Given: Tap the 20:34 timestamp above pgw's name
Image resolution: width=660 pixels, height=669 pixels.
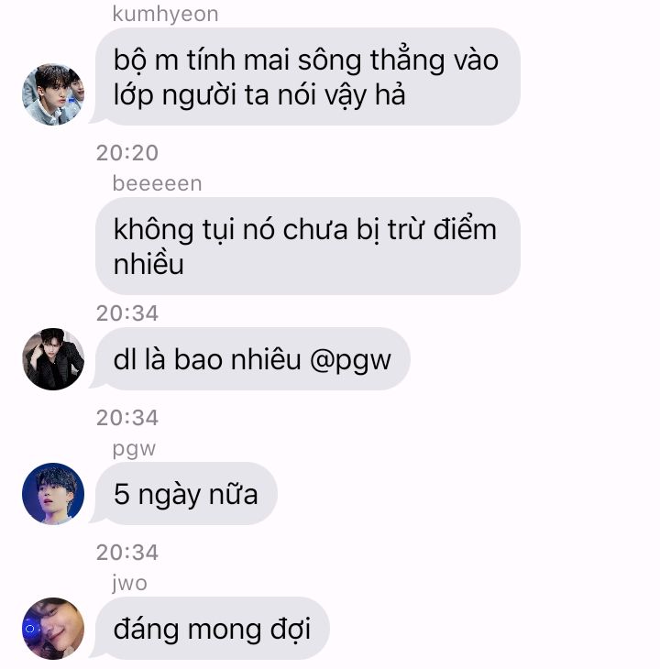Looking at the screenshot, I should (127, 418).
